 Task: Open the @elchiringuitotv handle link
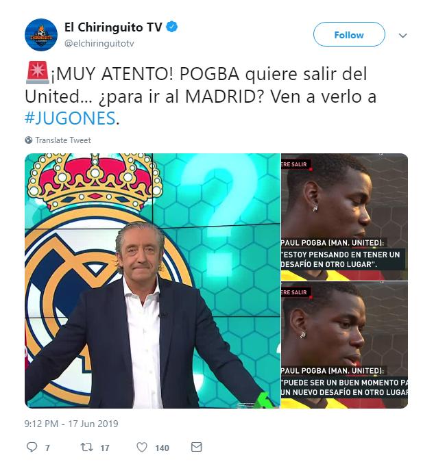click(99, 43)
